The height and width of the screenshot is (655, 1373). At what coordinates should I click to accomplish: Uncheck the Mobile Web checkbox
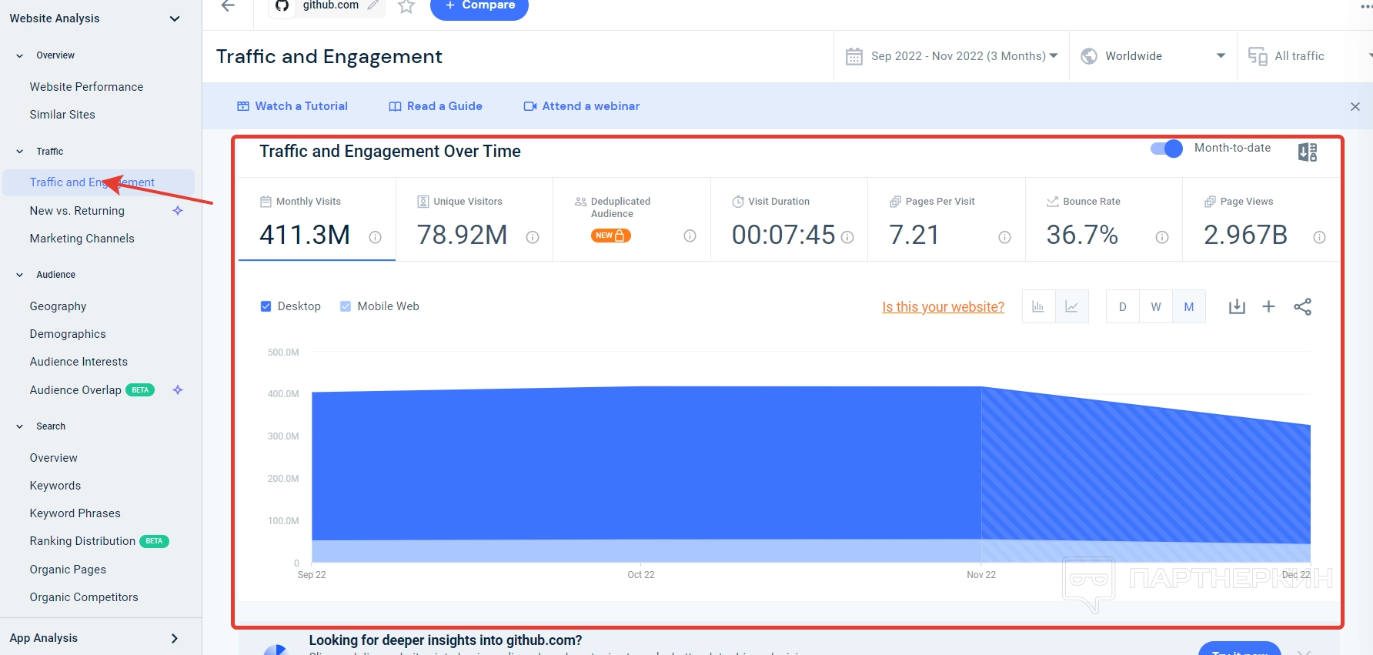click(346, 306)
